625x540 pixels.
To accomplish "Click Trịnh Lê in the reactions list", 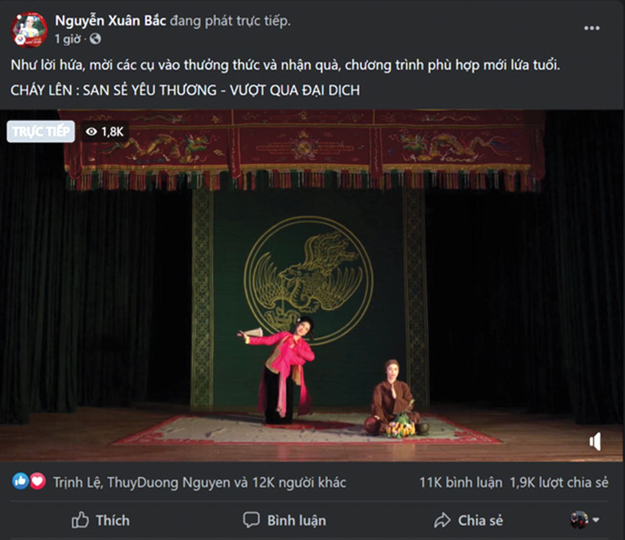I will click(77, 482).
